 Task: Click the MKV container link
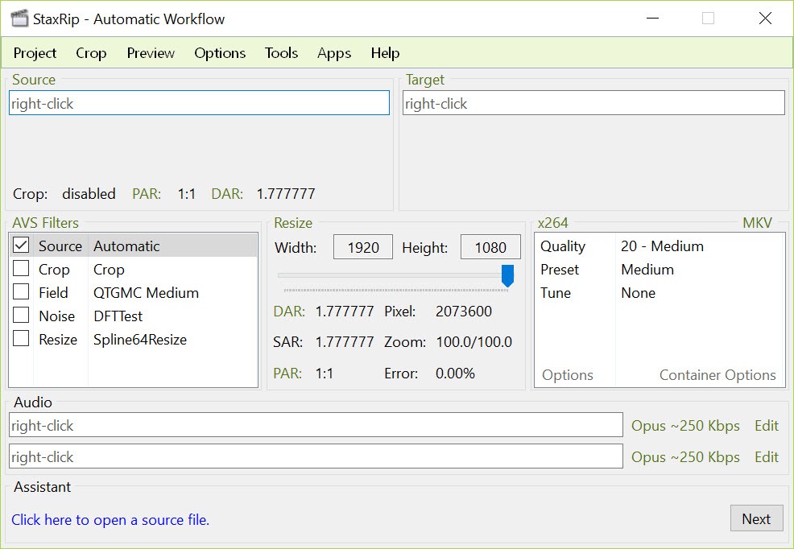[757, 223]
